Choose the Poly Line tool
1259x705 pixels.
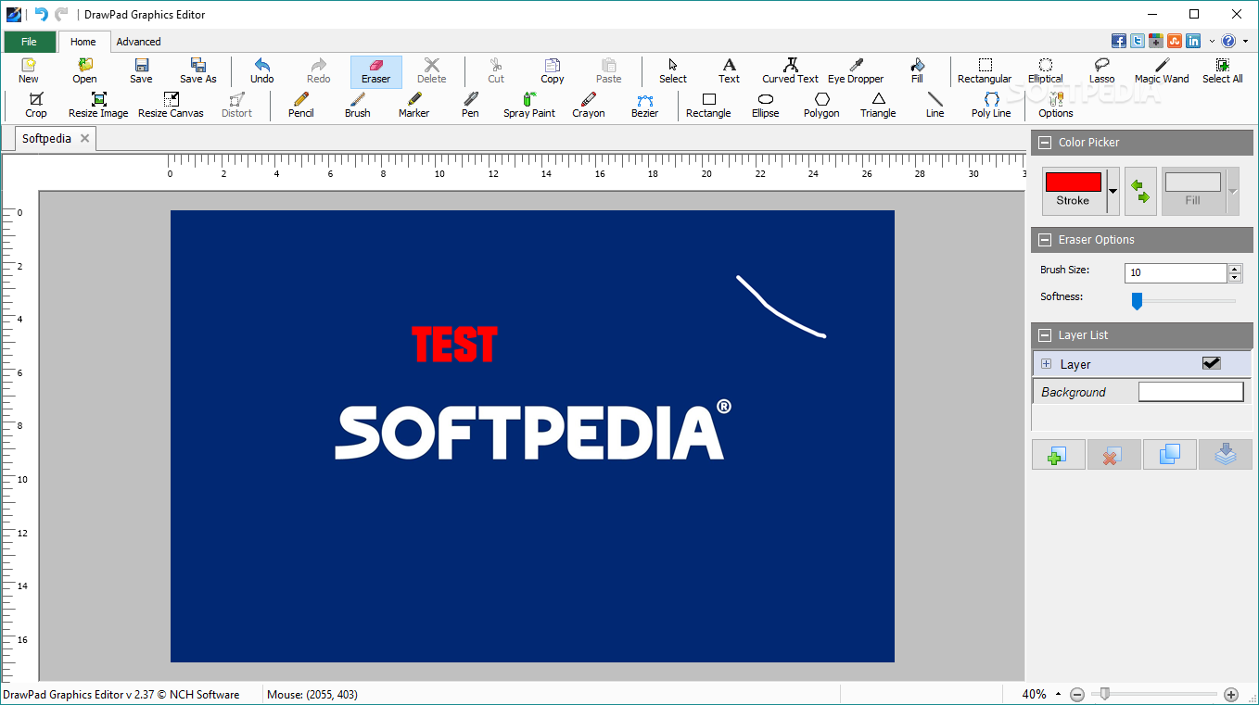pyautogui.click(x=991, y=105)
